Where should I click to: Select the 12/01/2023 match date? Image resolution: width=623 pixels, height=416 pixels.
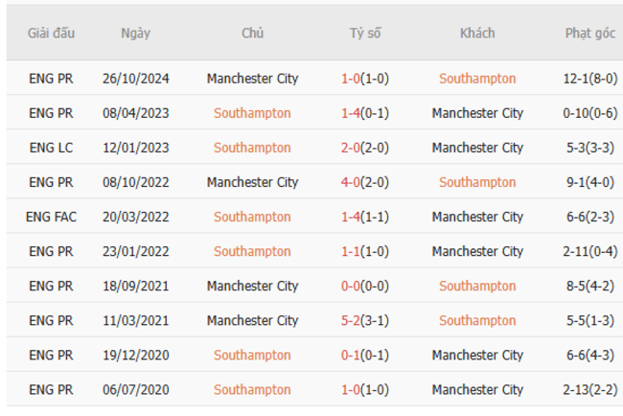[x=135, y=148]
